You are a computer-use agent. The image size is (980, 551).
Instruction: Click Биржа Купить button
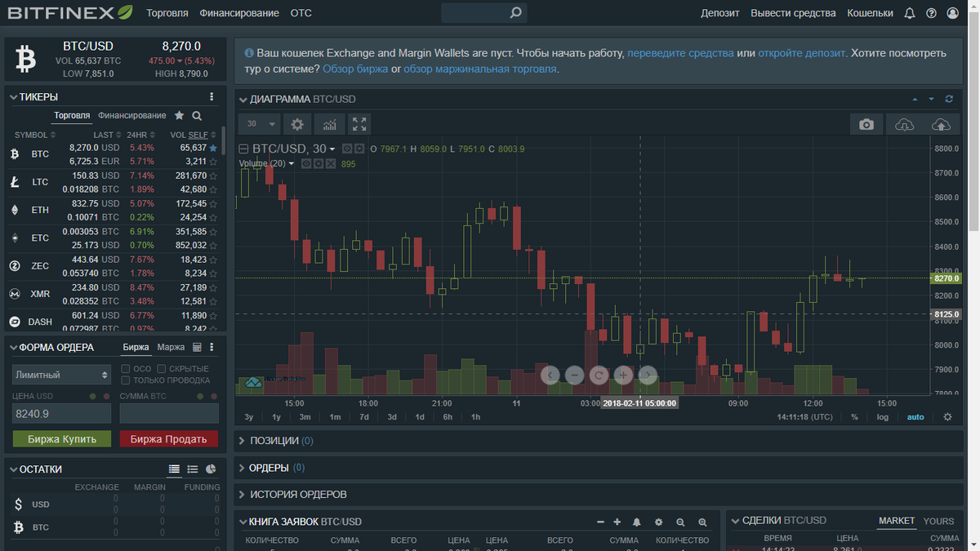61,439
